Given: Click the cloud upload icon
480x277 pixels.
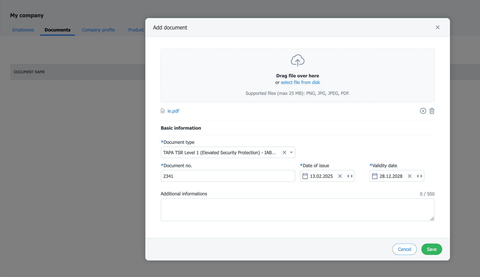Looking at the screenshot, I should tap(297, 60).
